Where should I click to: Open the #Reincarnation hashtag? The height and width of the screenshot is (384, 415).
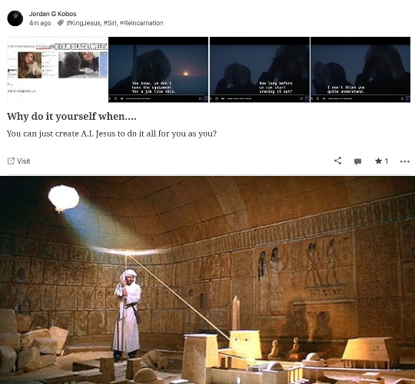[141, 23]
